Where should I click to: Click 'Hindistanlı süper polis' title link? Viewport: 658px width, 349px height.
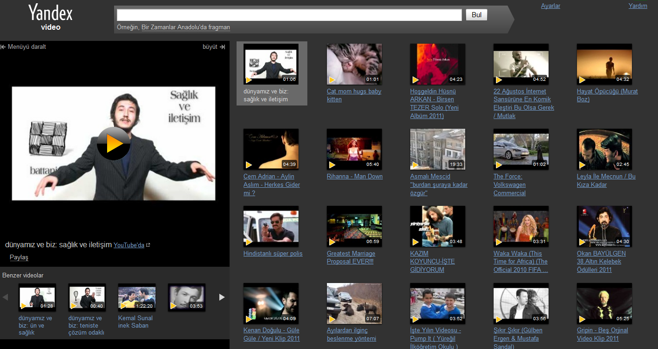(273, 254)
